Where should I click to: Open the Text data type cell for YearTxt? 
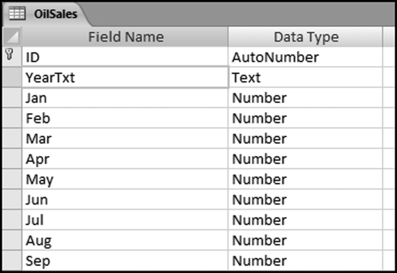click(x=305, y=78)
